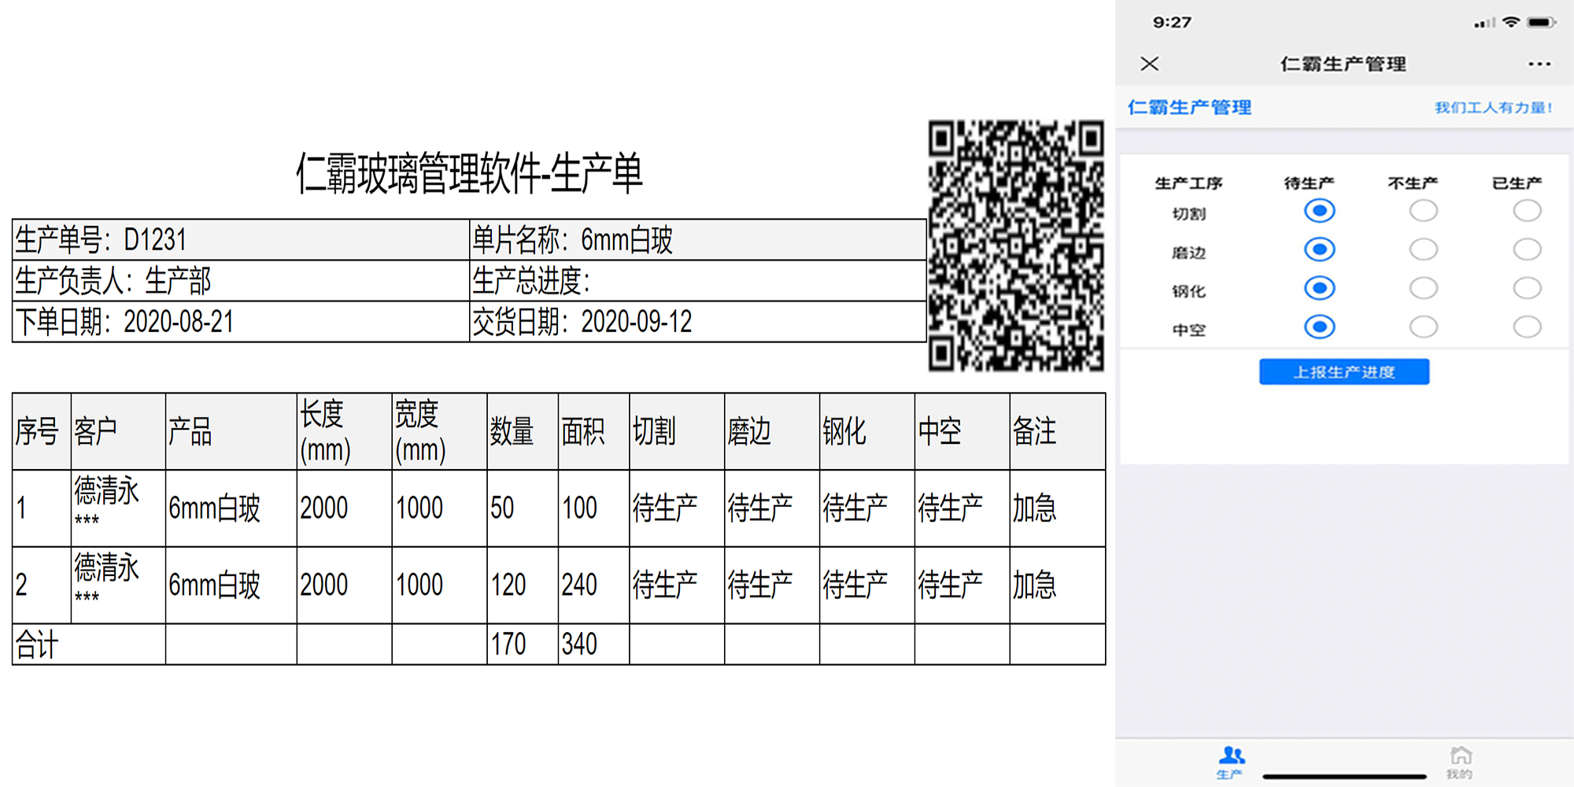Select 待生产 for 切割

1320,211
